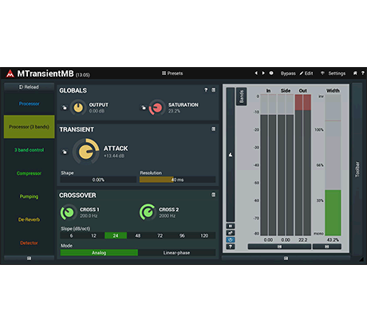Open Globals panel help question mark

pyautogui.click(x=206, y=90)
